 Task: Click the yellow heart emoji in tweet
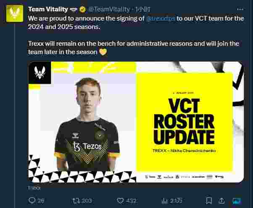103,52
